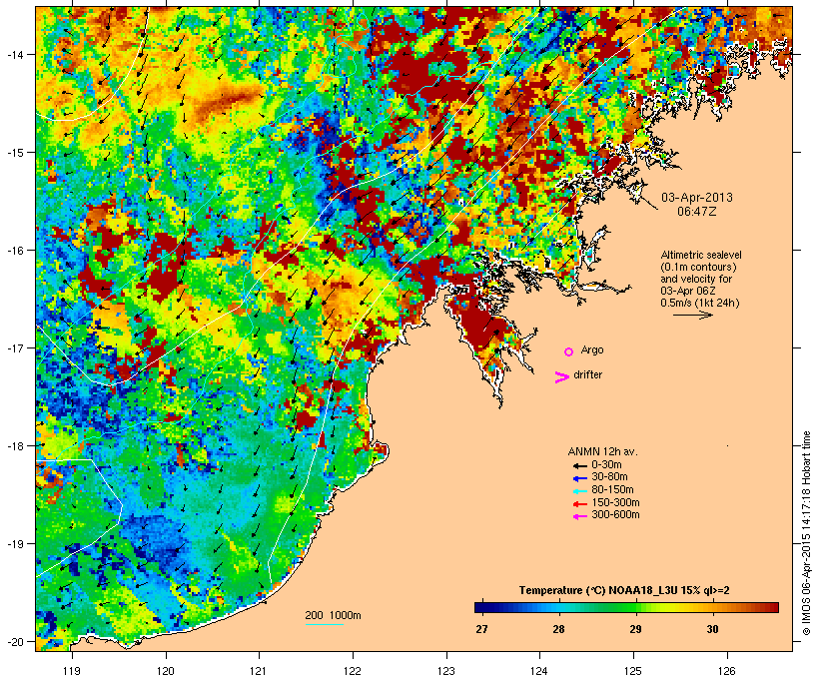Viewport: 819px width, 679px height.
Task: Click the blue 30-80m legend arrow
Action: (x=579, y=478)
